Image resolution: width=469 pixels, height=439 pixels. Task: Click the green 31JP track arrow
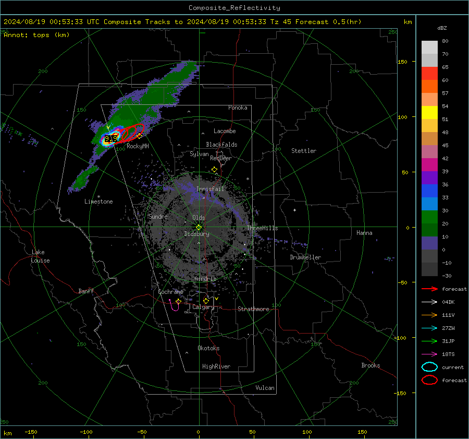[429, 341]
